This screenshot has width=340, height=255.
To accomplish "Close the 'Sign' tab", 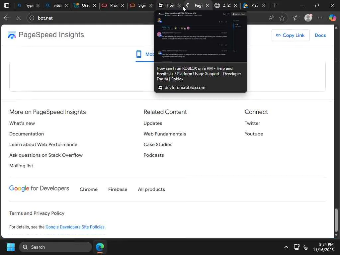I will 151,5.
